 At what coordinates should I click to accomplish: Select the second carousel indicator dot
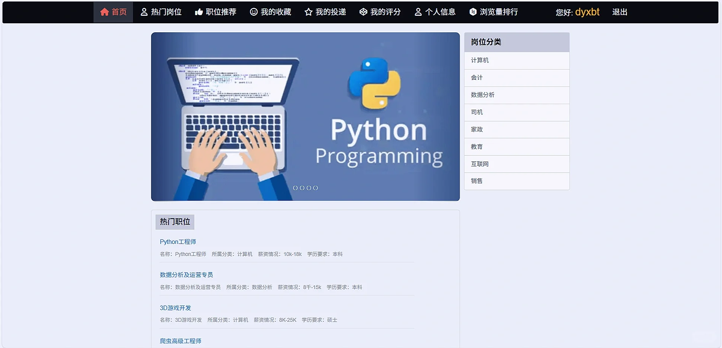(x=302, y=188)
